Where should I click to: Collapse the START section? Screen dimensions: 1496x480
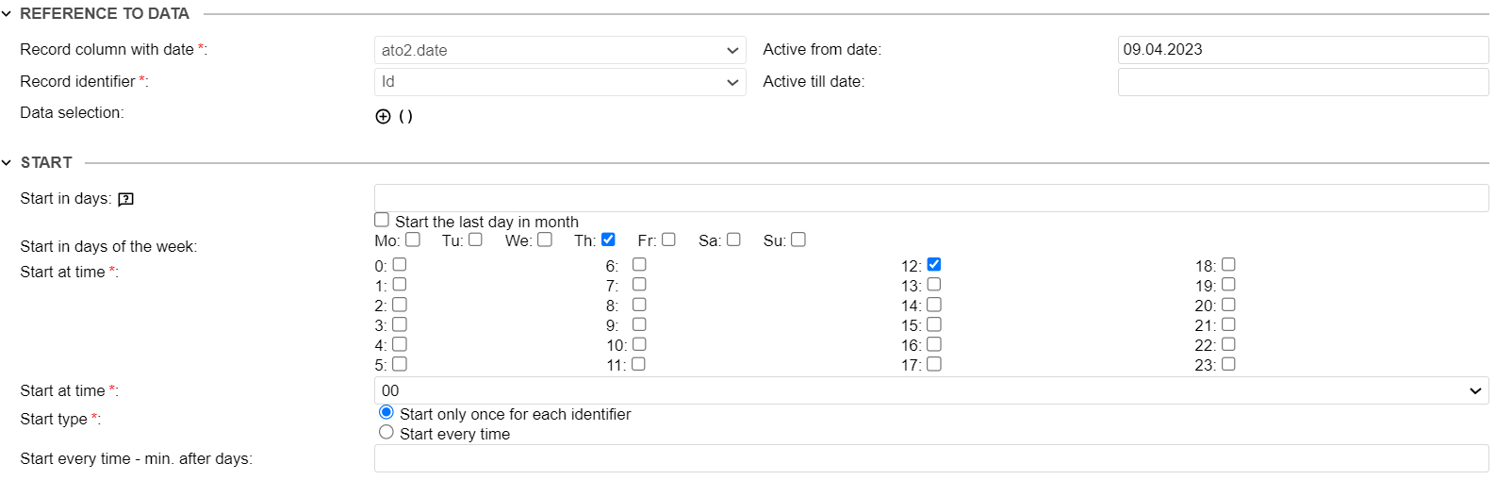7,163
